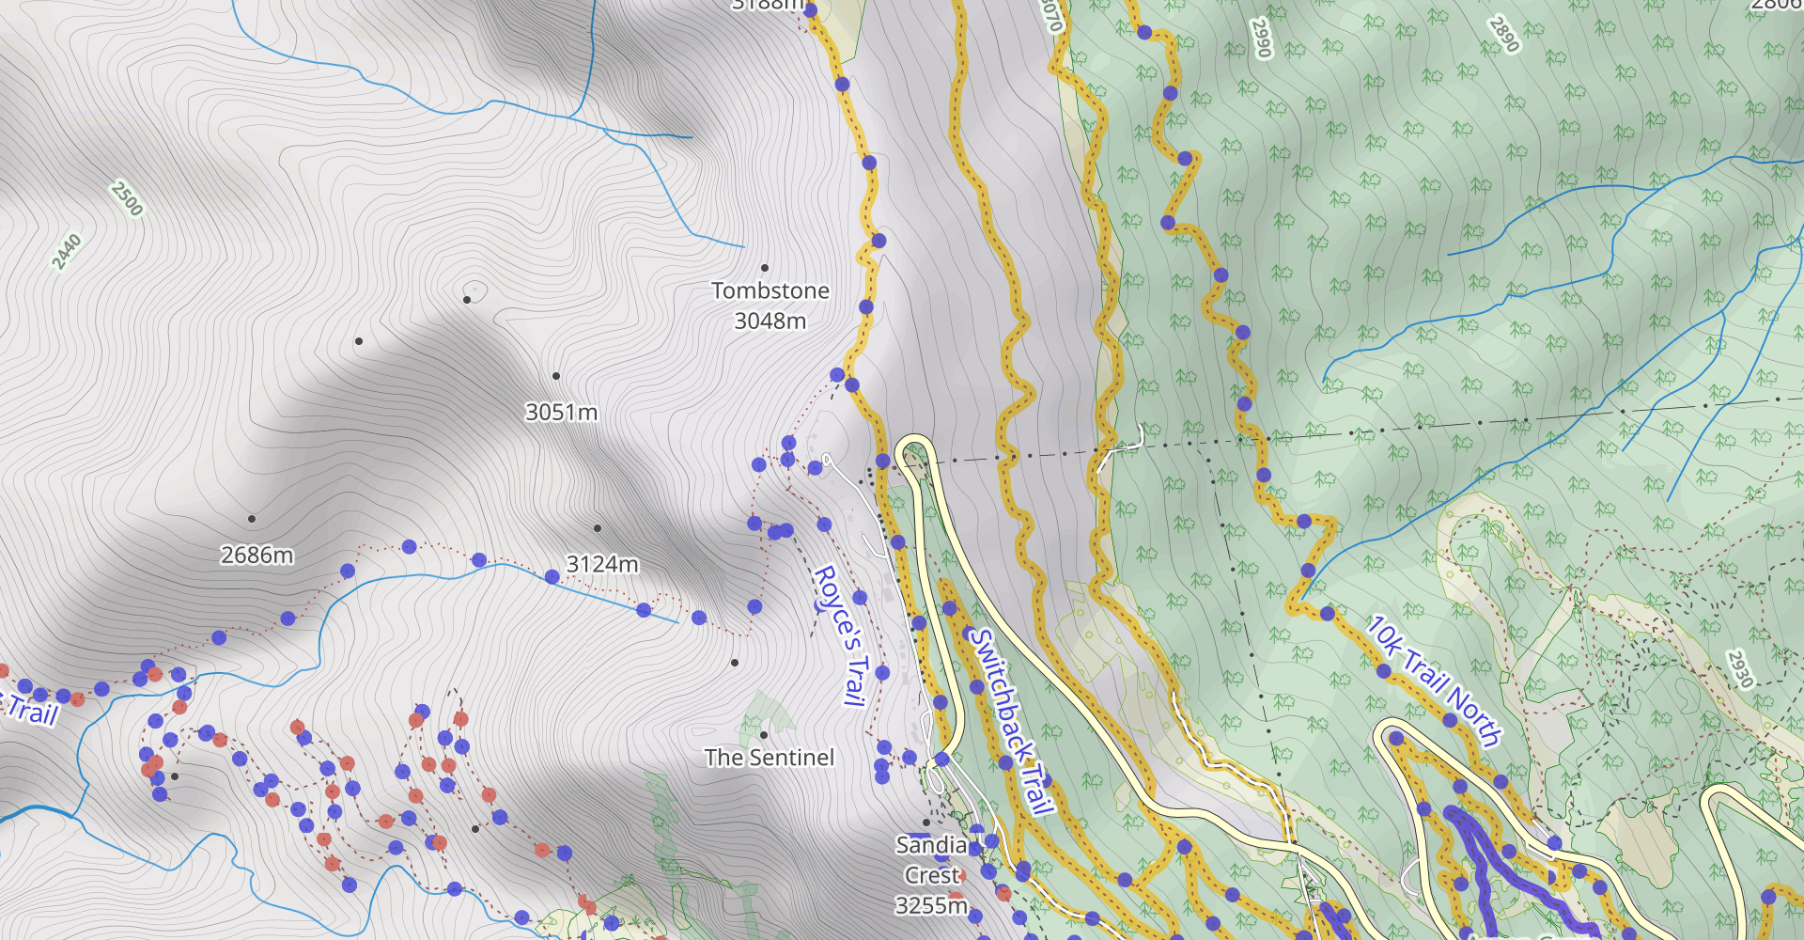Viewport: 1804px width, 940px height.
Task: Click the peak dot above Tombstone label
Action: (765, 268)
